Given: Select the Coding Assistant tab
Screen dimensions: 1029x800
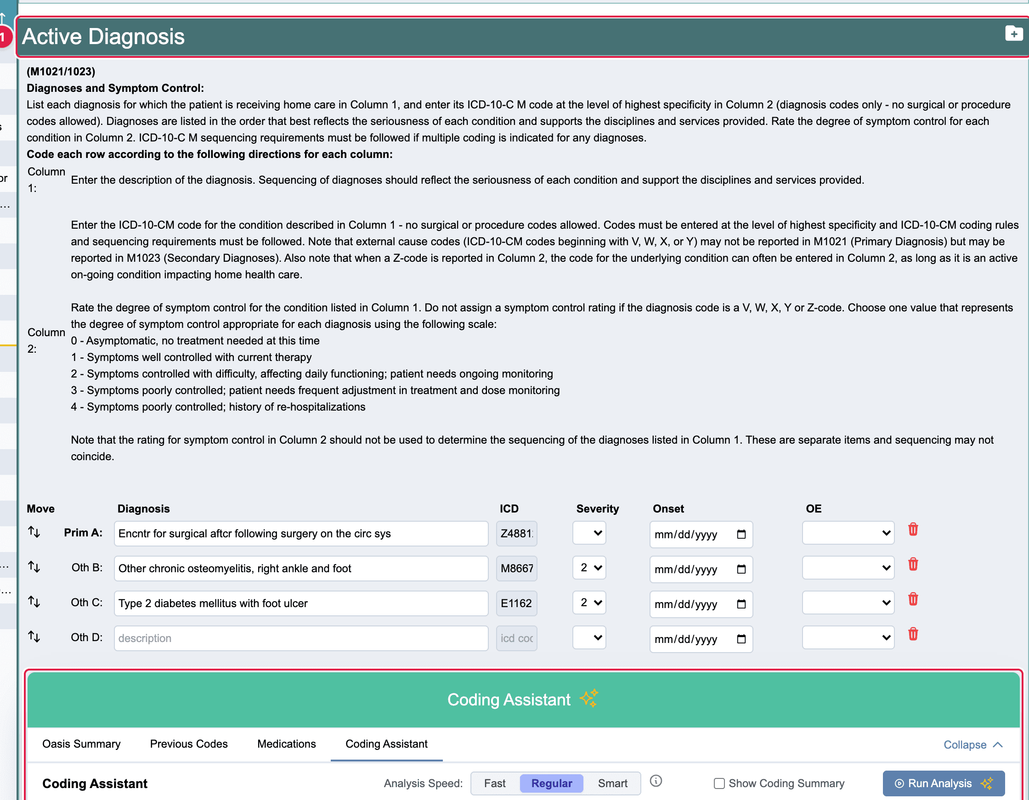Looking at the screenshot, I should click(386, 744).
